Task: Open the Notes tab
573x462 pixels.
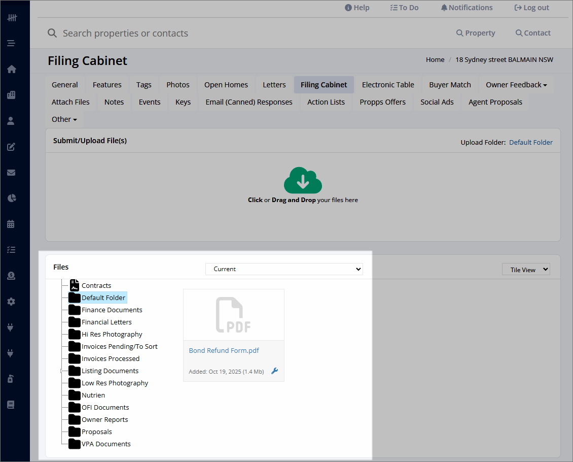Action: click(x=114, y=102)
